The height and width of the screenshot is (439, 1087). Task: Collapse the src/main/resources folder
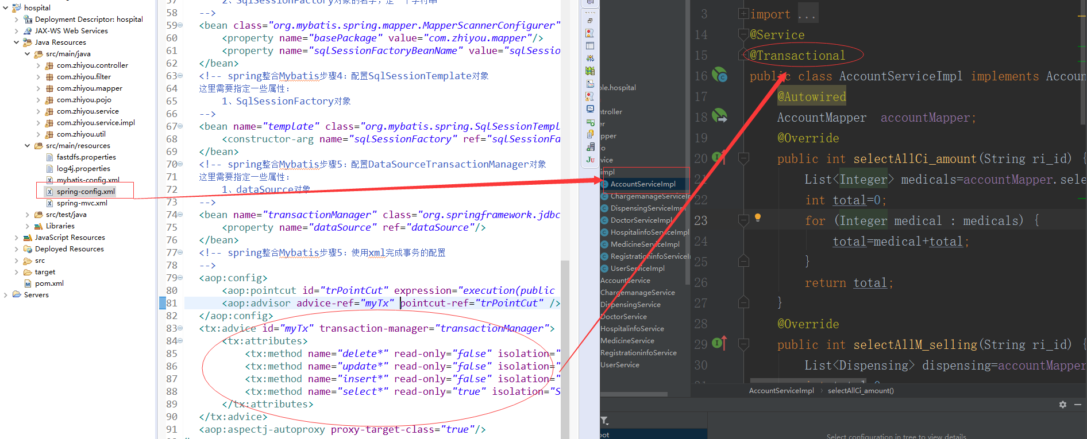click(27, 146)
